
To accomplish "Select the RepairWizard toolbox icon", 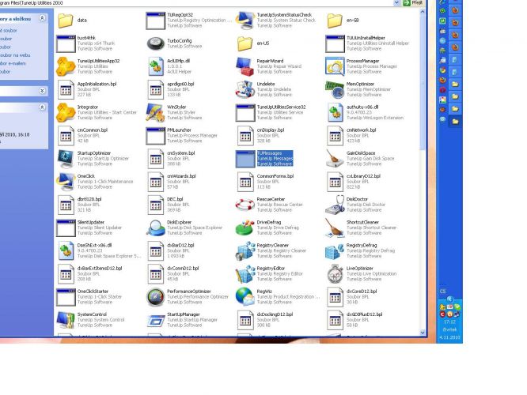I will (x=245, y=66).
